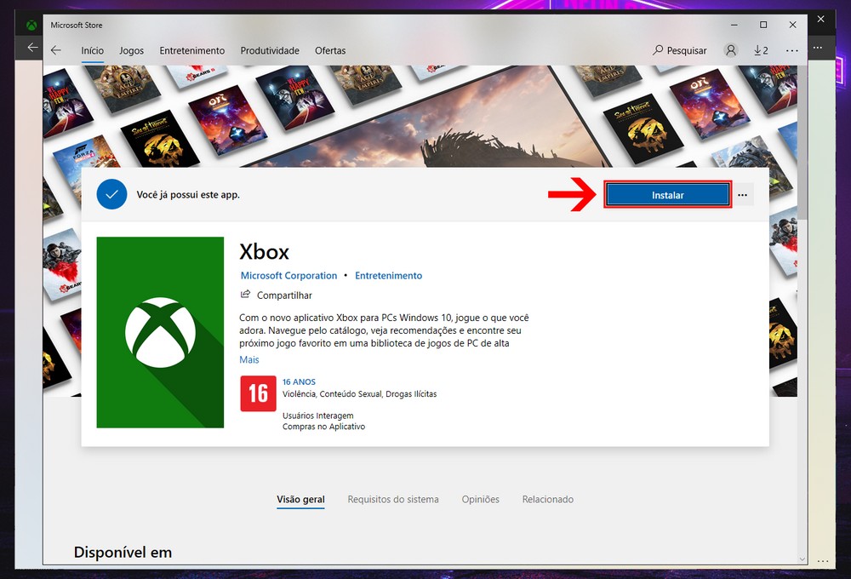Switch to Requisitos do sistema section
Image resolution: width=851 pixels, height=579 pixels.
pos(393,499)
